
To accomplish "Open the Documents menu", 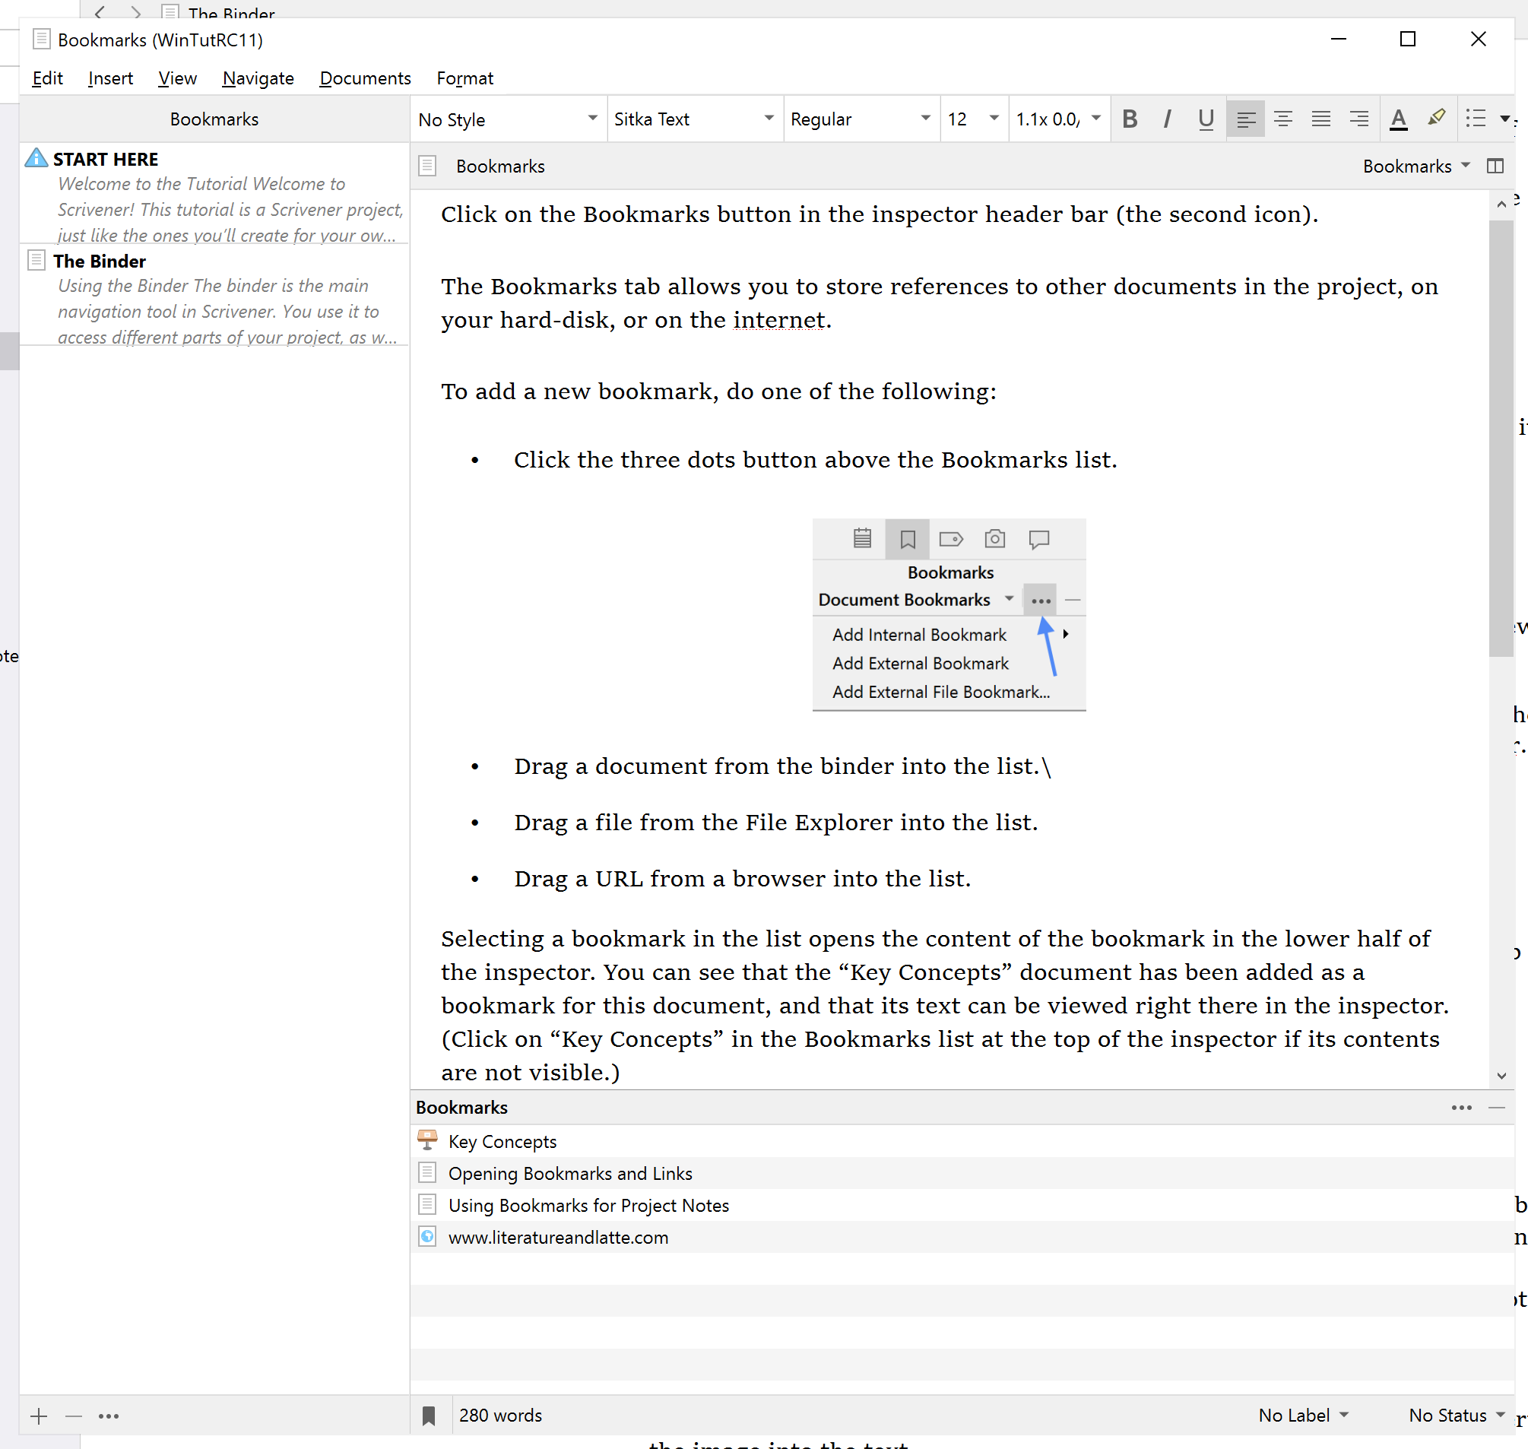I will pyautogui.click(x=365, y=78).
